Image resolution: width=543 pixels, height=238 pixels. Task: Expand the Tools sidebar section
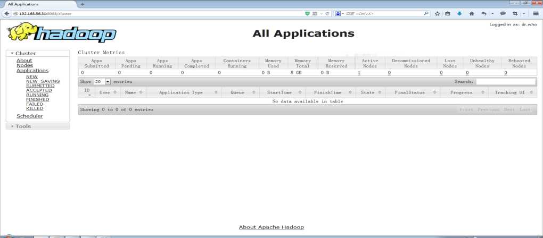click(38, 126)
